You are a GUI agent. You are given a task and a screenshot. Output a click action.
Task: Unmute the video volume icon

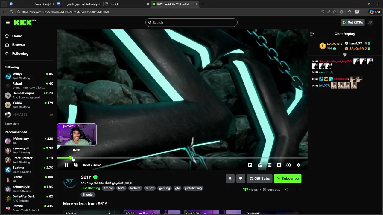[76, 165]
